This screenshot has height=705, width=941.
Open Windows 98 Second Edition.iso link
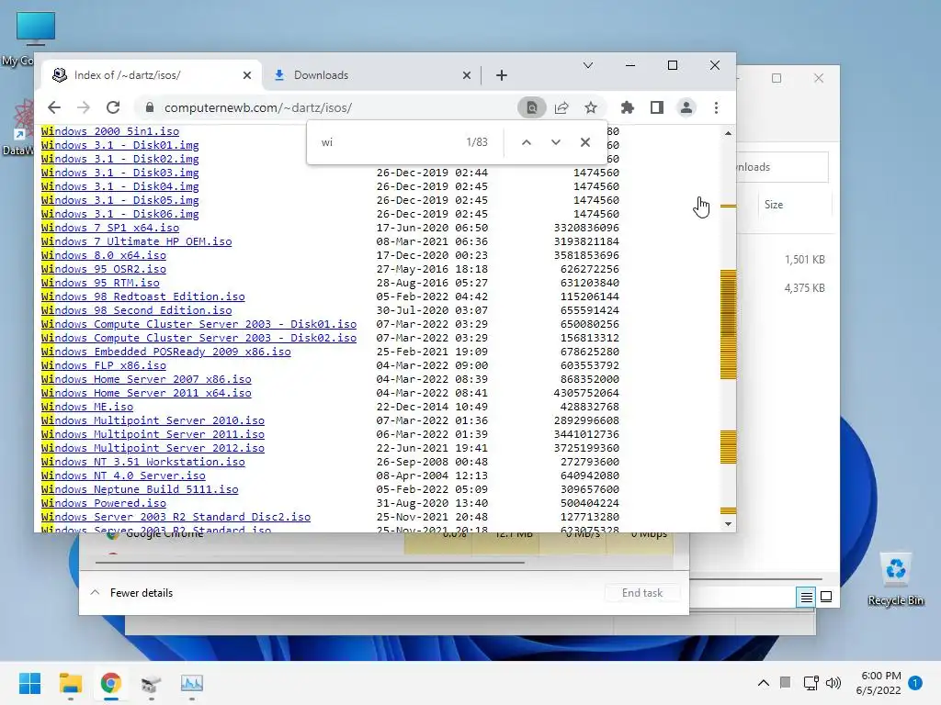[x=137, y=310]
